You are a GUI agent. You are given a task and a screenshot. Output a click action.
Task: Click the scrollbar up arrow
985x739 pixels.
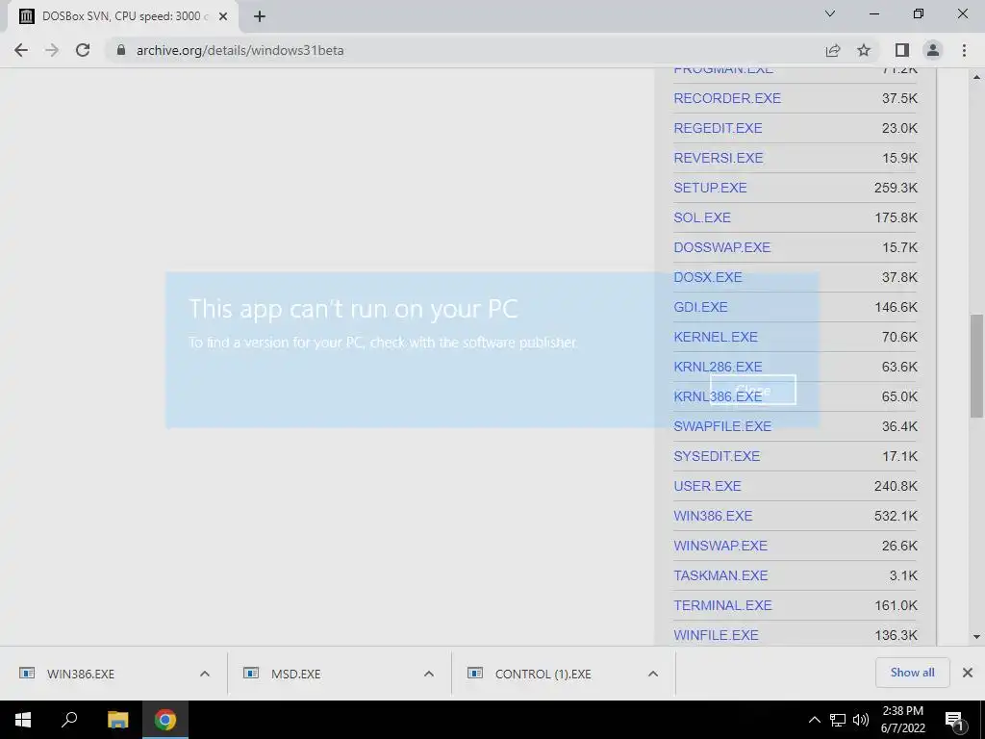976,77
